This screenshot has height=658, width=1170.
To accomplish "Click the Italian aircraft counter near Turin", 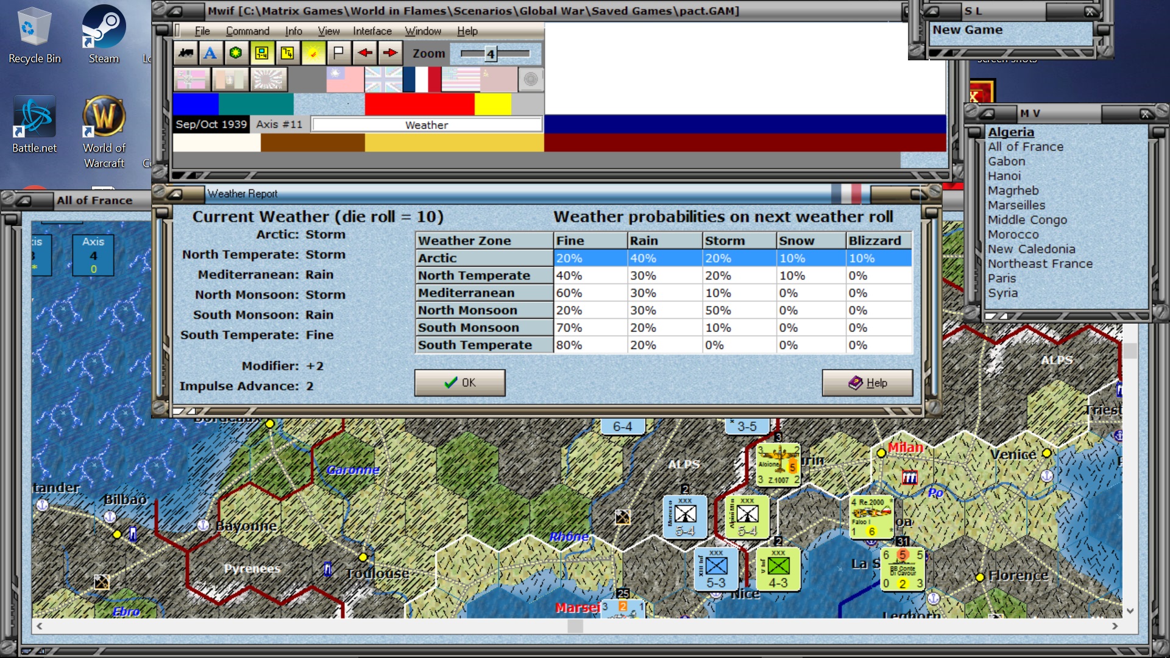I will tap(778, 465).
